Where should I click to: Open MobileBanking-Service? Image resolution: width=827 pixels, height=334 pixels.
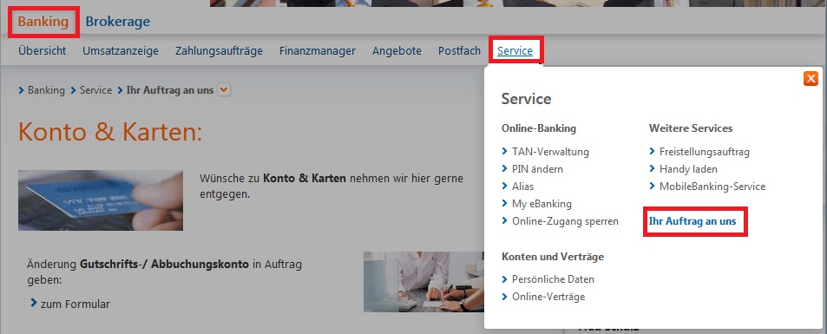click(x=712, y=187)
